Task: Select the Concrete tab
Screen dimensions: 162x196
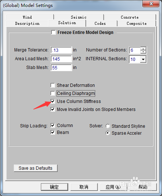Action: 130,17
